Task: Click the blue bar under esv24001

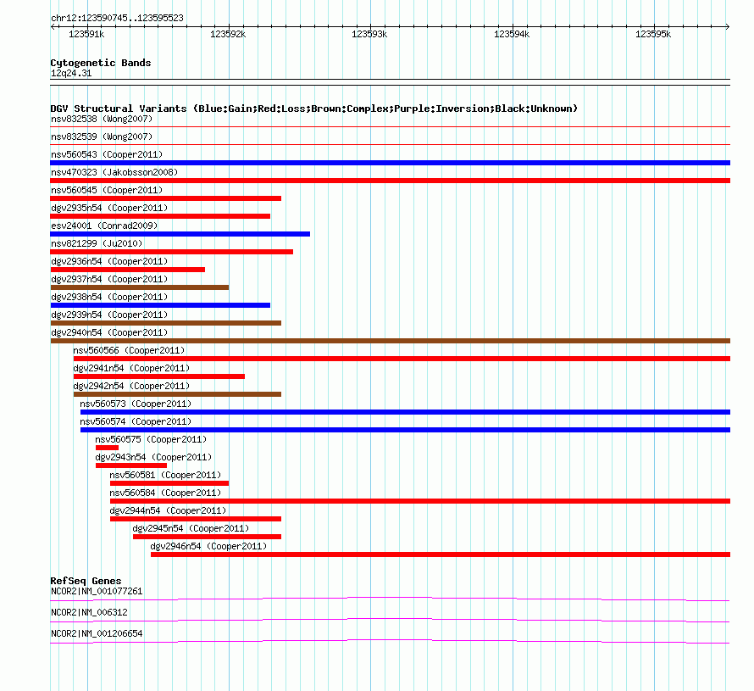Action: (x=180, y=234)
